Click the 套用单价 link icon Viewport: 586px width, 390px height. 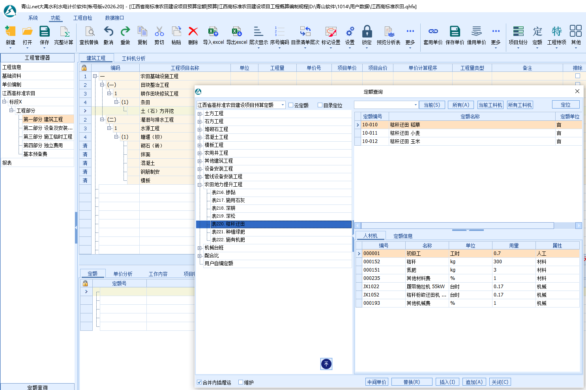(433, 32)
